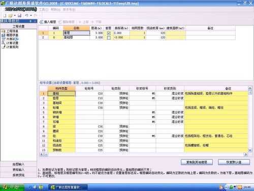Open 计算规则 in the sidebar

tap(10, 47)
